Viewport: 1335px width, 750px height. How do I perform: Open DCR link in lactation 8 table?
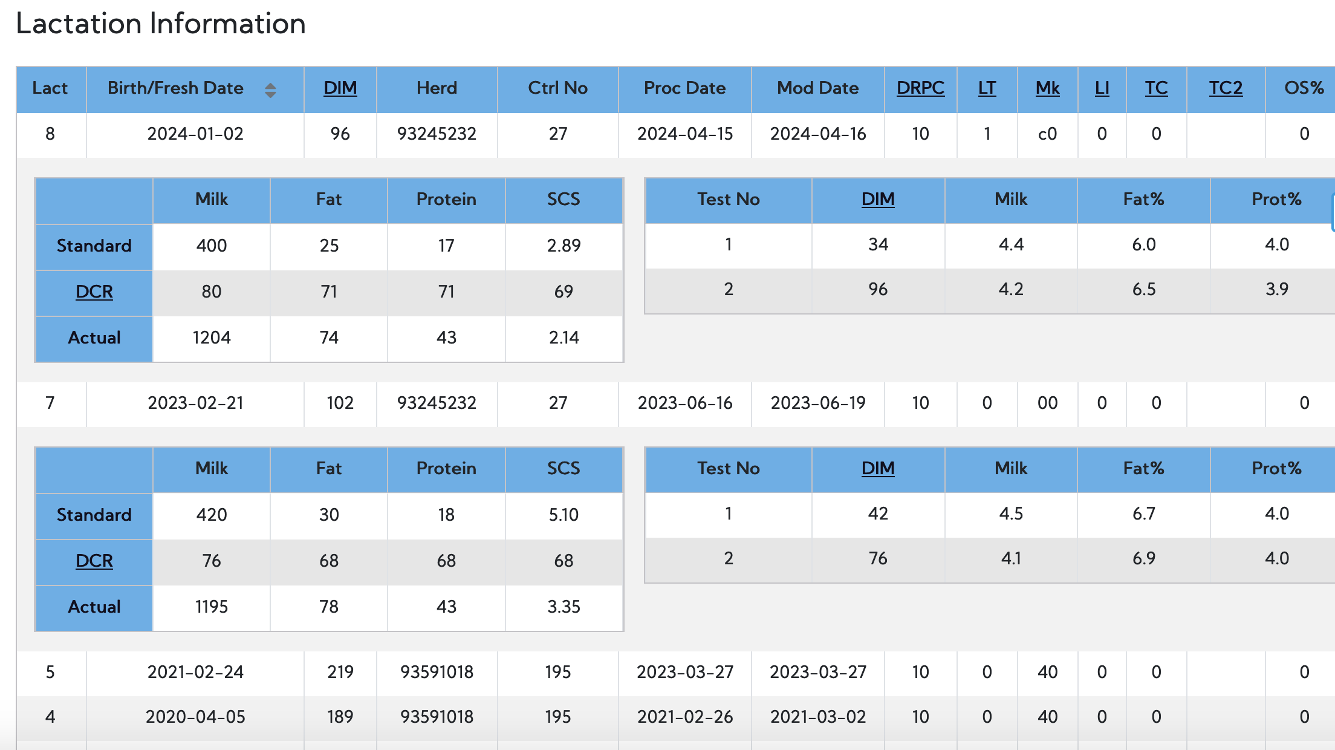[94, 292]
